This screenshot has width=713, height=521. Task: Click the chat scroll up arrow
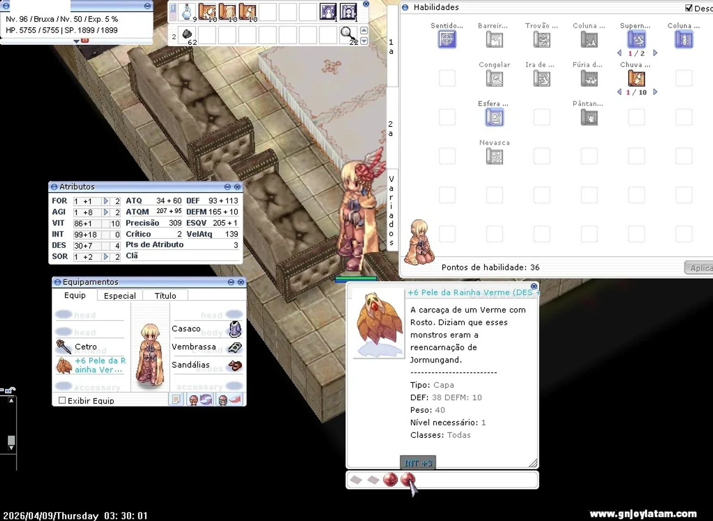[x=11, y=400]
